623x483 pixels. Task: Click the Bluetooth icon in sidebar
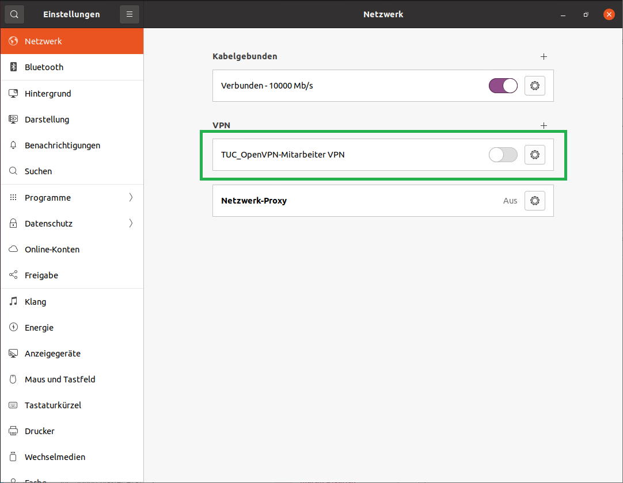coord(14,67)
